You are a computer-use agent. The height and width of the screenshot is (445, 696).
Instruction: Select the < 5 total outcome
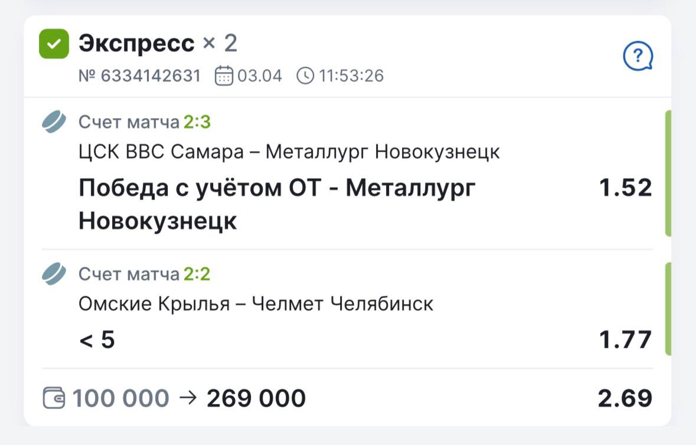pyautogui.click(x=97, y=341)
